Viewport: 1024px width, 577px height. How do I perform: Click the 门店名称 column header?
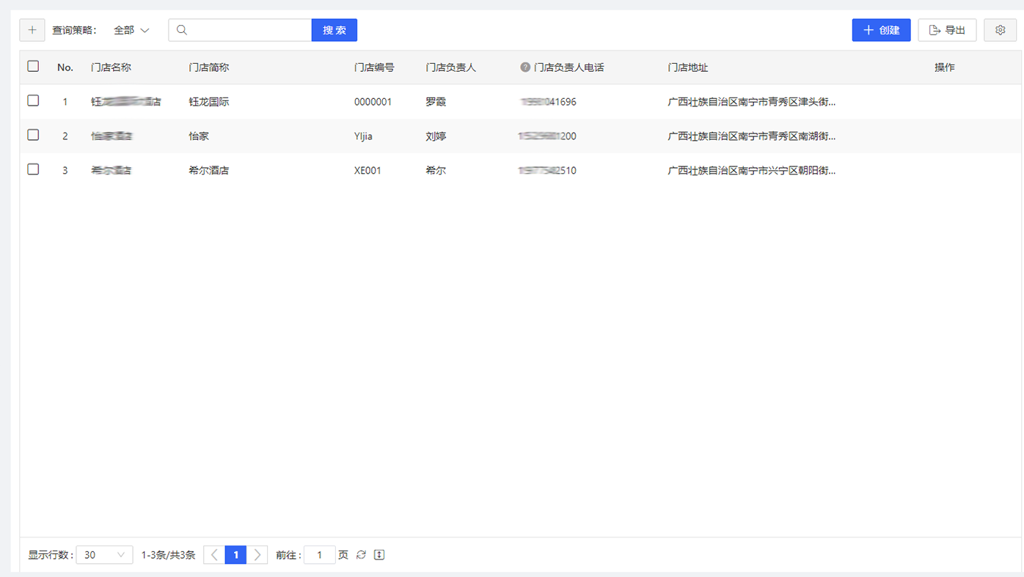coord(111,67)
